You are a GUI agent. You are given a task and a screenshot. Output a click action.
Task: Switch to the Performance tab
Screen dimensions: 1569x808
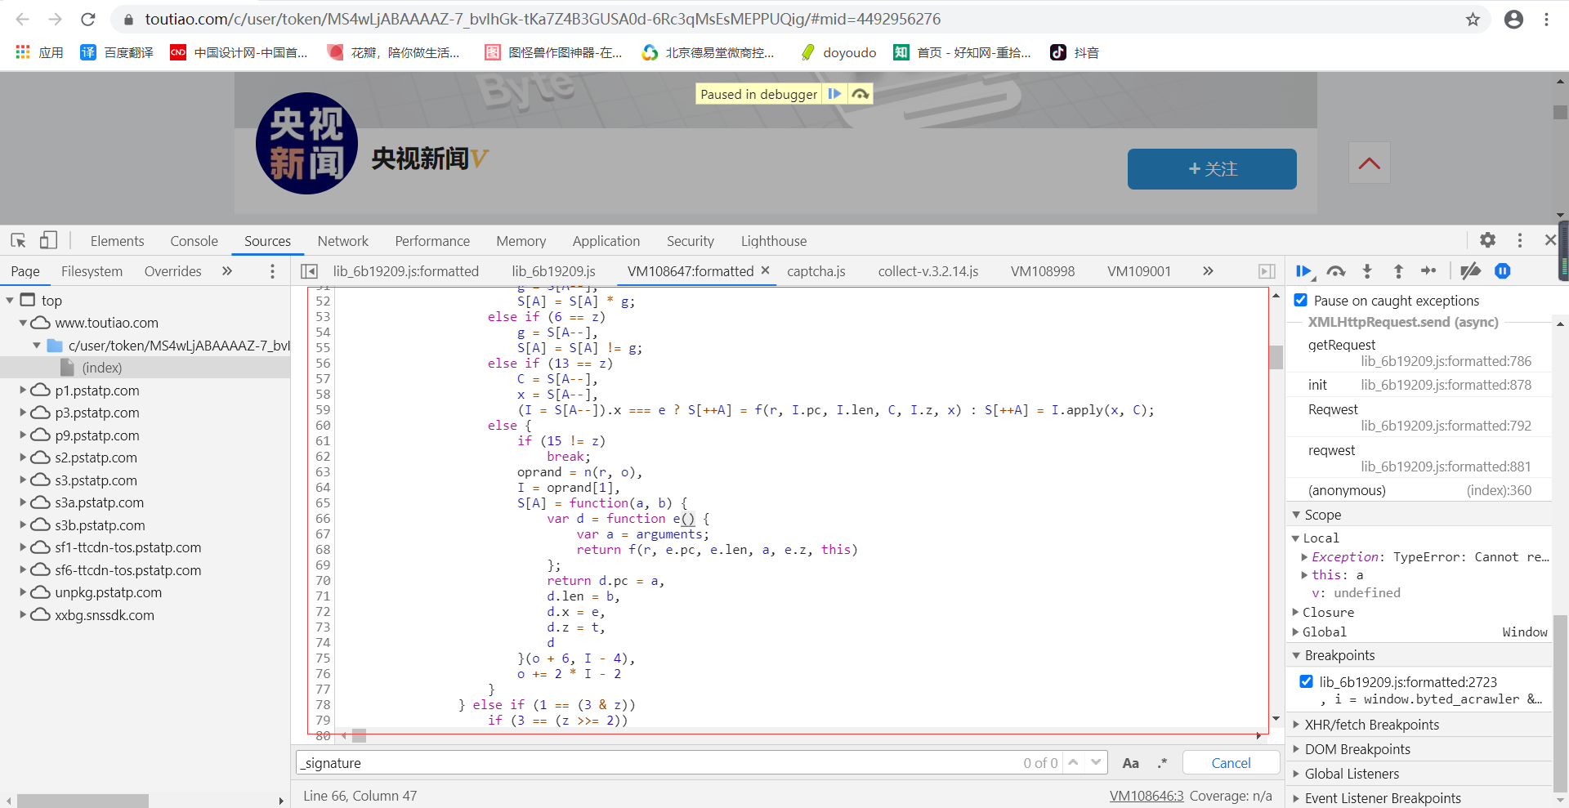point(432,241)
